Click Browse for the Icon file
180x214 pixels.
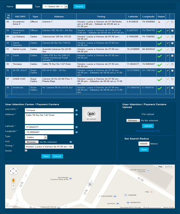pos(32,142)
